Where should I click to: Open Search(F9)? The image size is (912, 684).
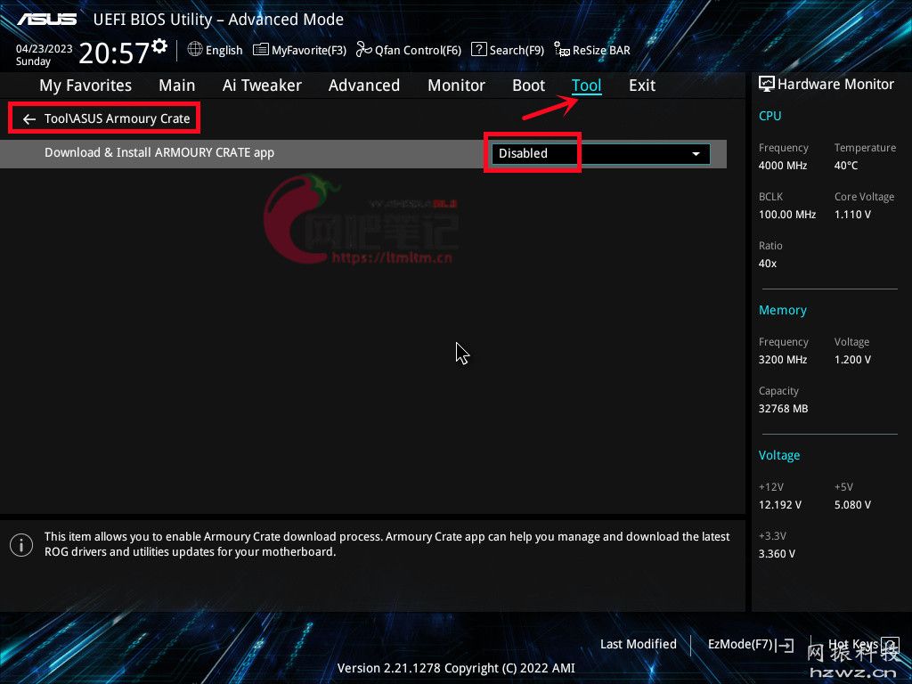click(507, 50)
